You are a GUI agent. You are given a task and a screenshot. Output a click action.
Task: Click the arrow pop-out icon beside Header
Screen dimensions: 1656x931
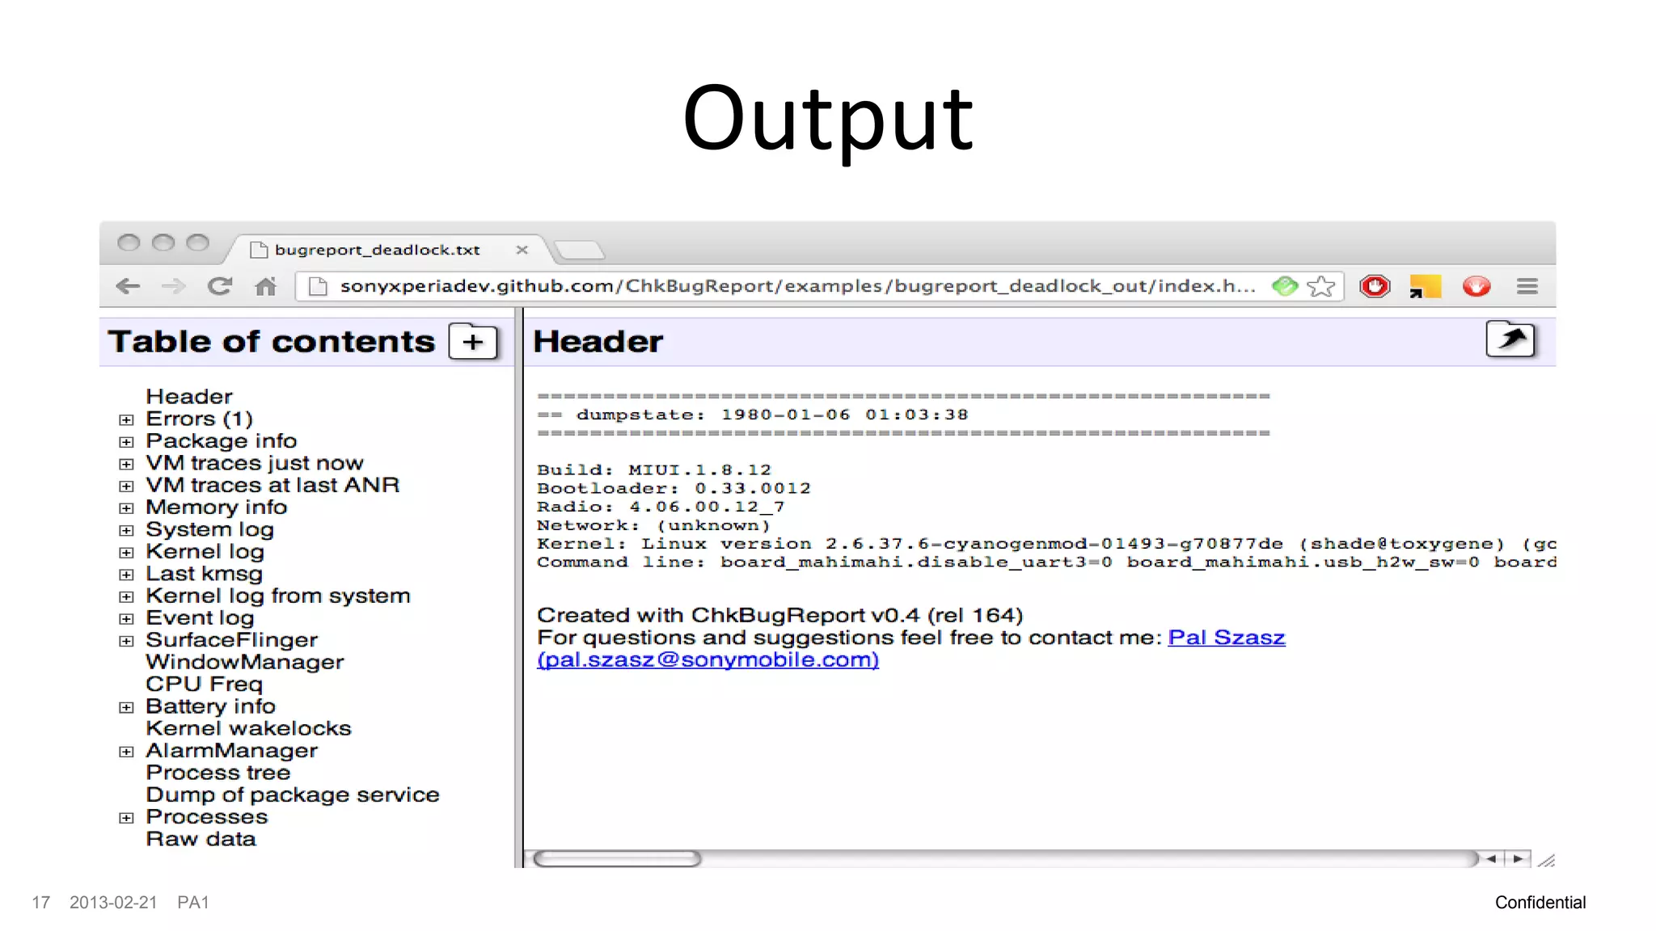1510,339
